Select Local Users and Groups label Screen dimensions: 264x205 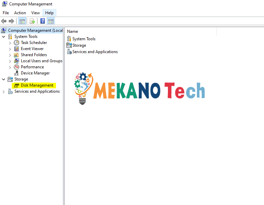[41, 61]
